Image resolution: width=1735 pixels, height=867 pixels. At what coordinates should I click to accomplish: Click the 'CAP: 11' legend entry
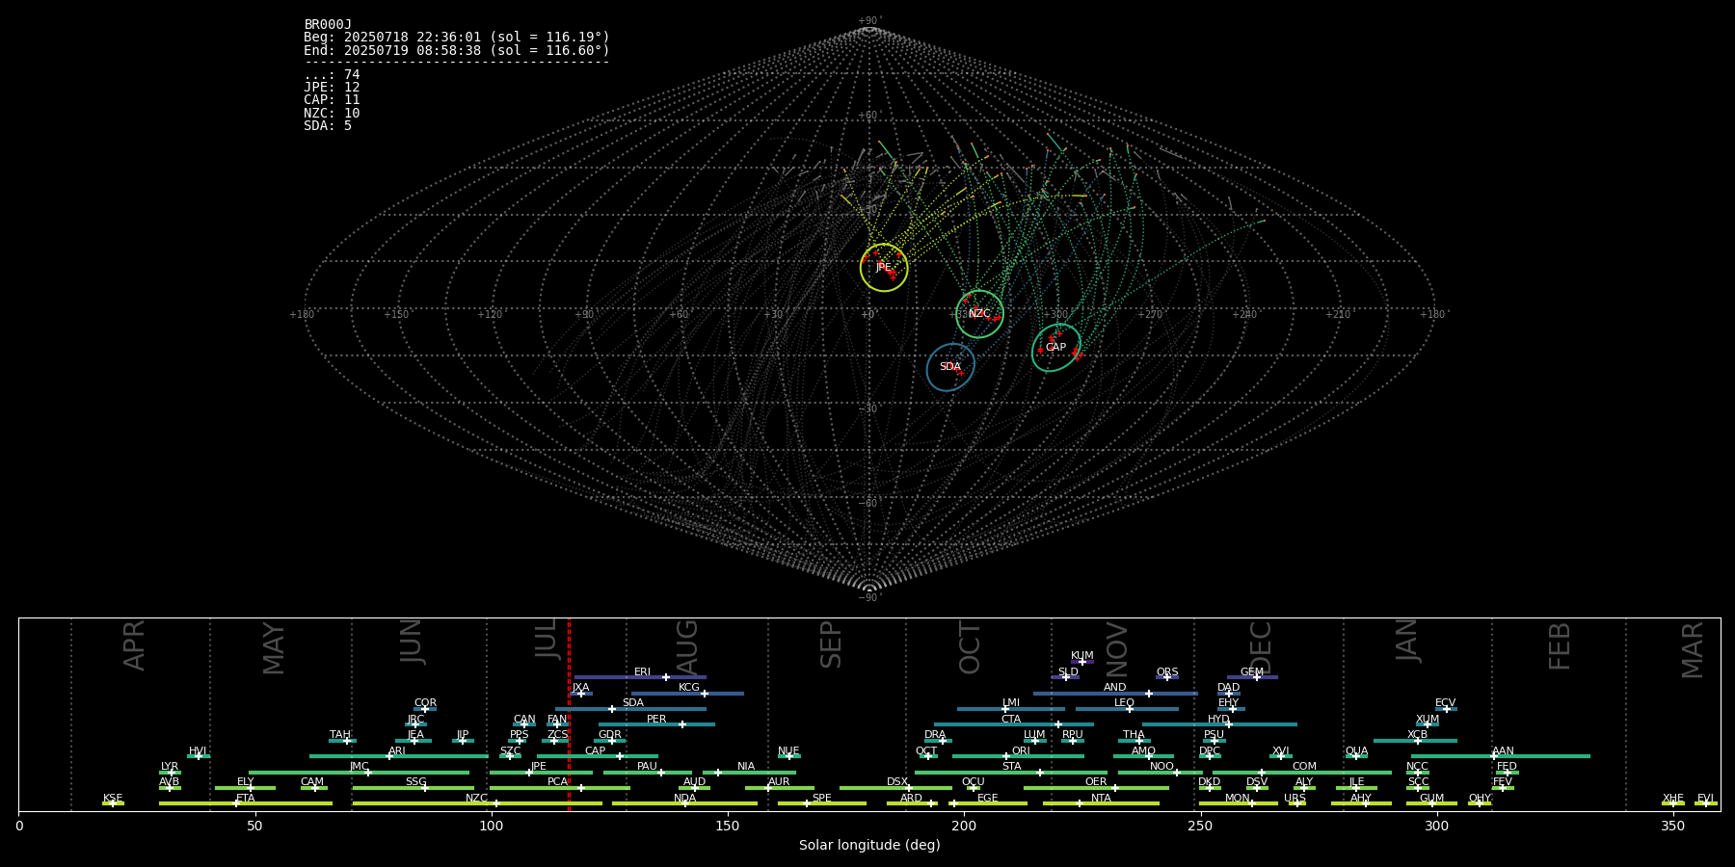332,100
